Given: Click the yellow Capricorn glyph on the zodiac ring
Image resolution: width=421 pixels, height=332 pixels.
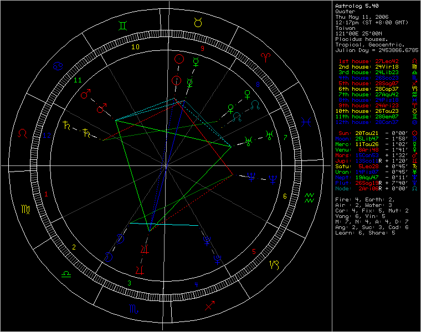Looking at the screenshot, I should 274,264.
